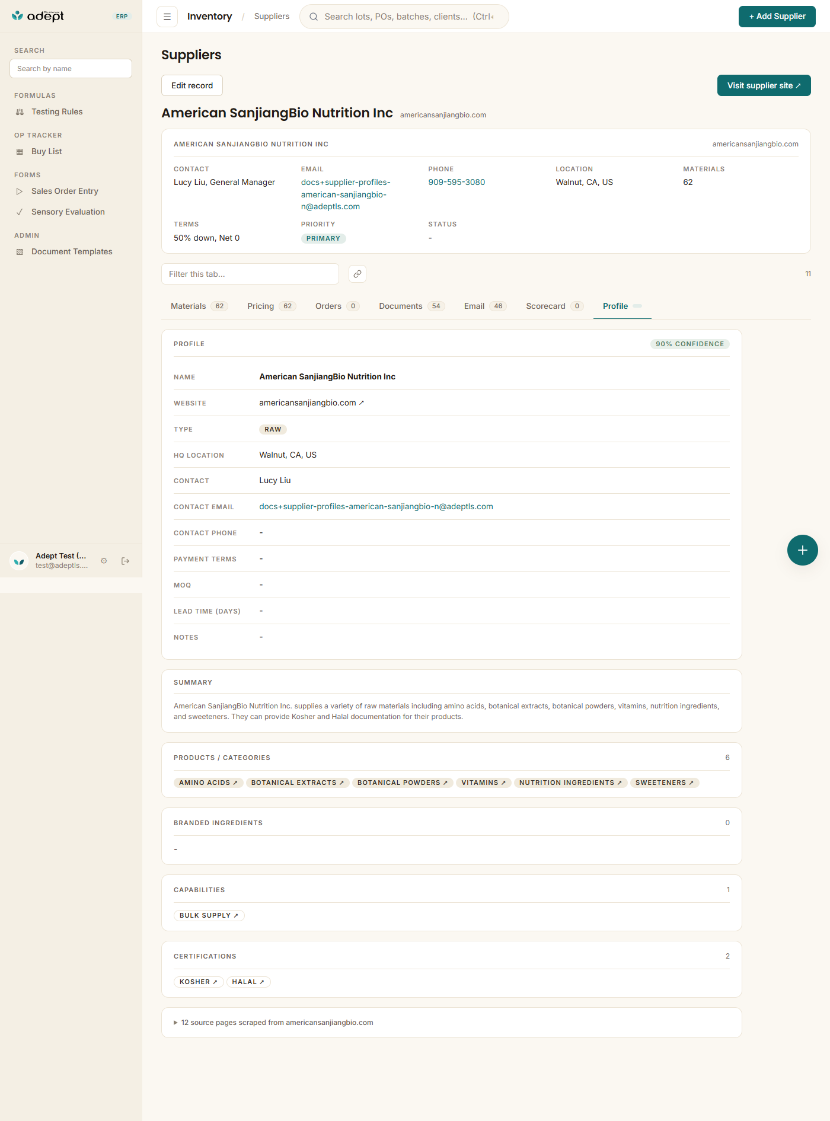
Task: Open the americansanjiangbio.com website link in Profile
Action: (312, 403)
